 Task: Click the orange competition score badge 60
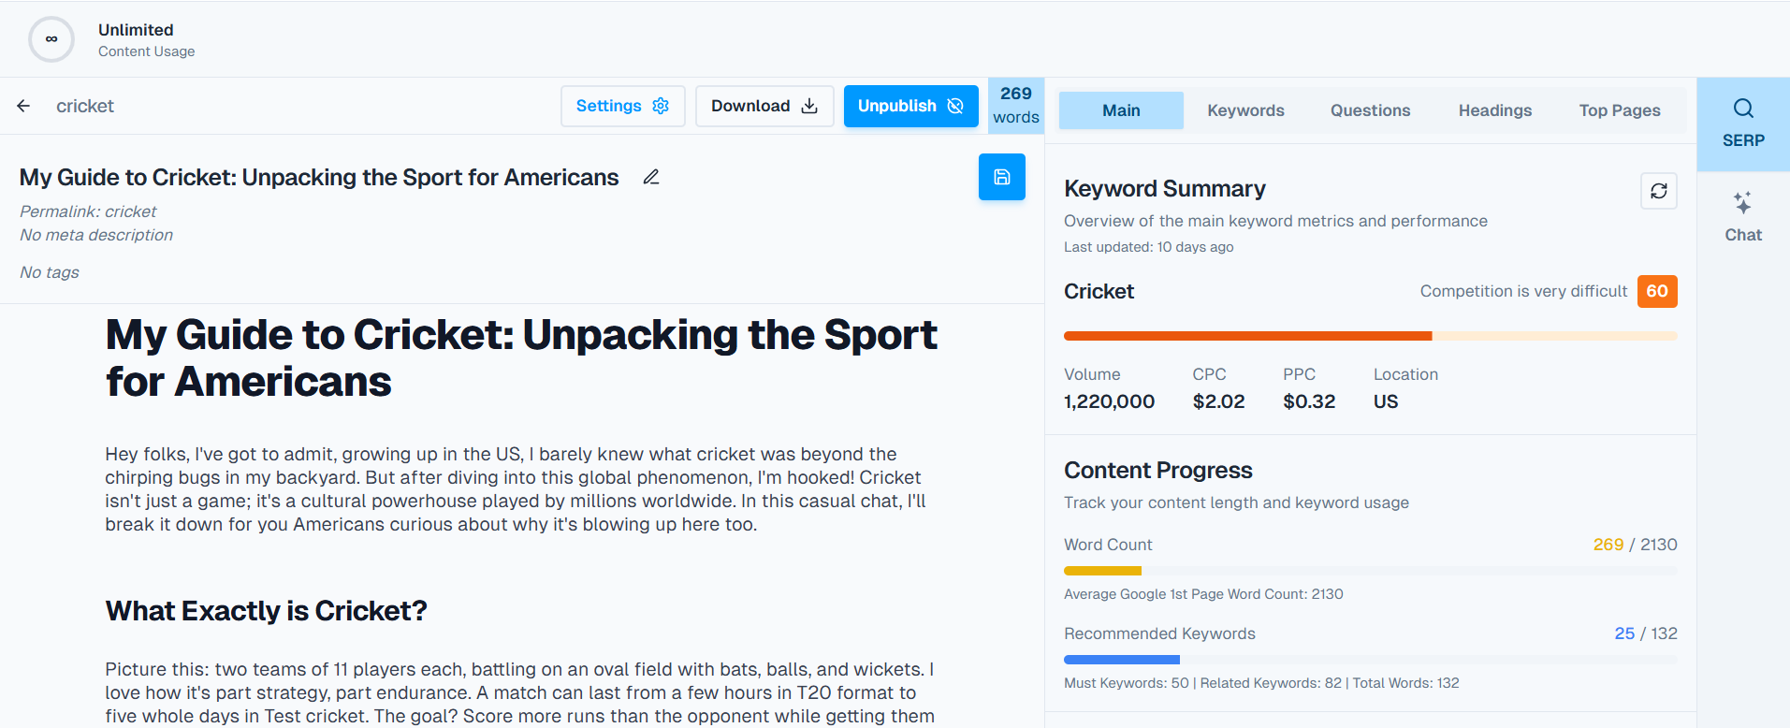click(1656, 291)
